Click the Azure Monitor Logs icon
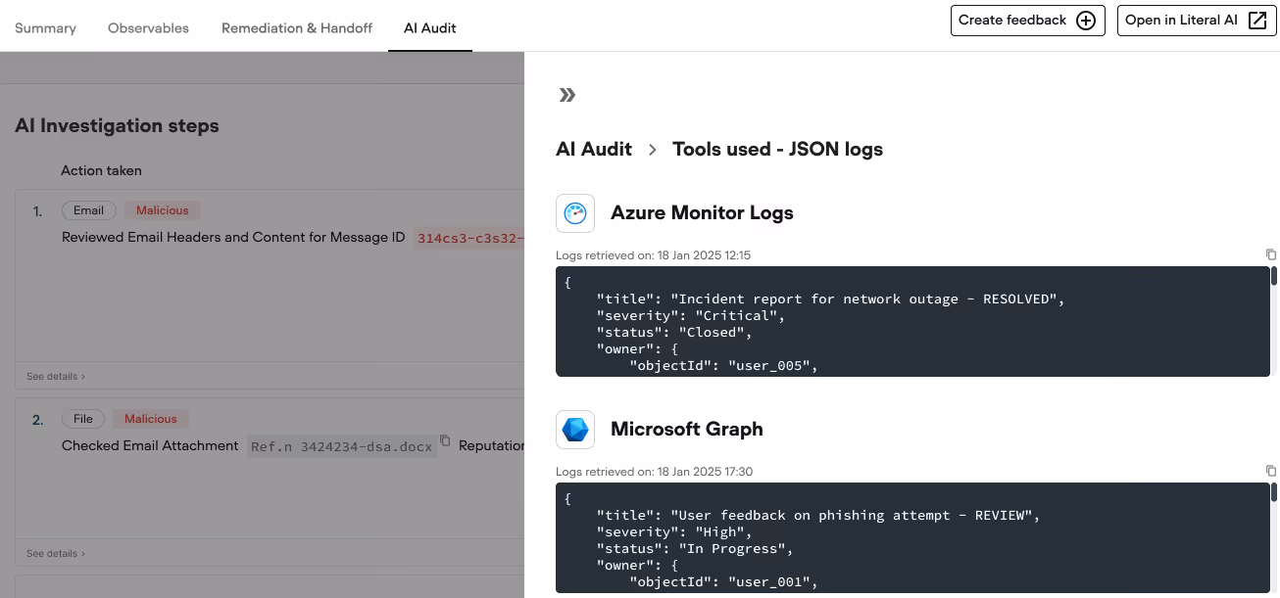Screen dimensions: 1280x598 pyautogui.click(x=575, y=213)
